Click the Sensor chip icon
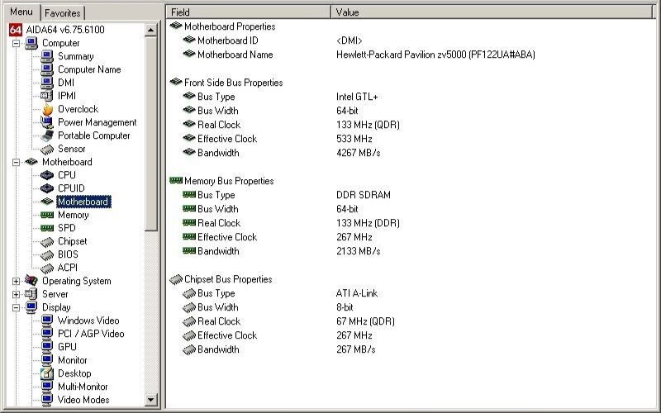Image resolution: width=661 pixels, height=413 pixels. pos(47,150)
